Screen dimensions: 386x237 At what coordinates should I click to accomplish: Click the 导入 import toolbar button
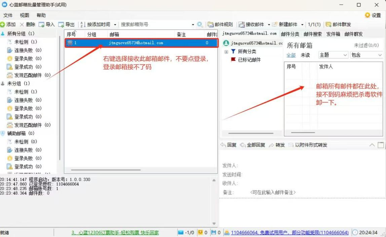click(46, 24)
